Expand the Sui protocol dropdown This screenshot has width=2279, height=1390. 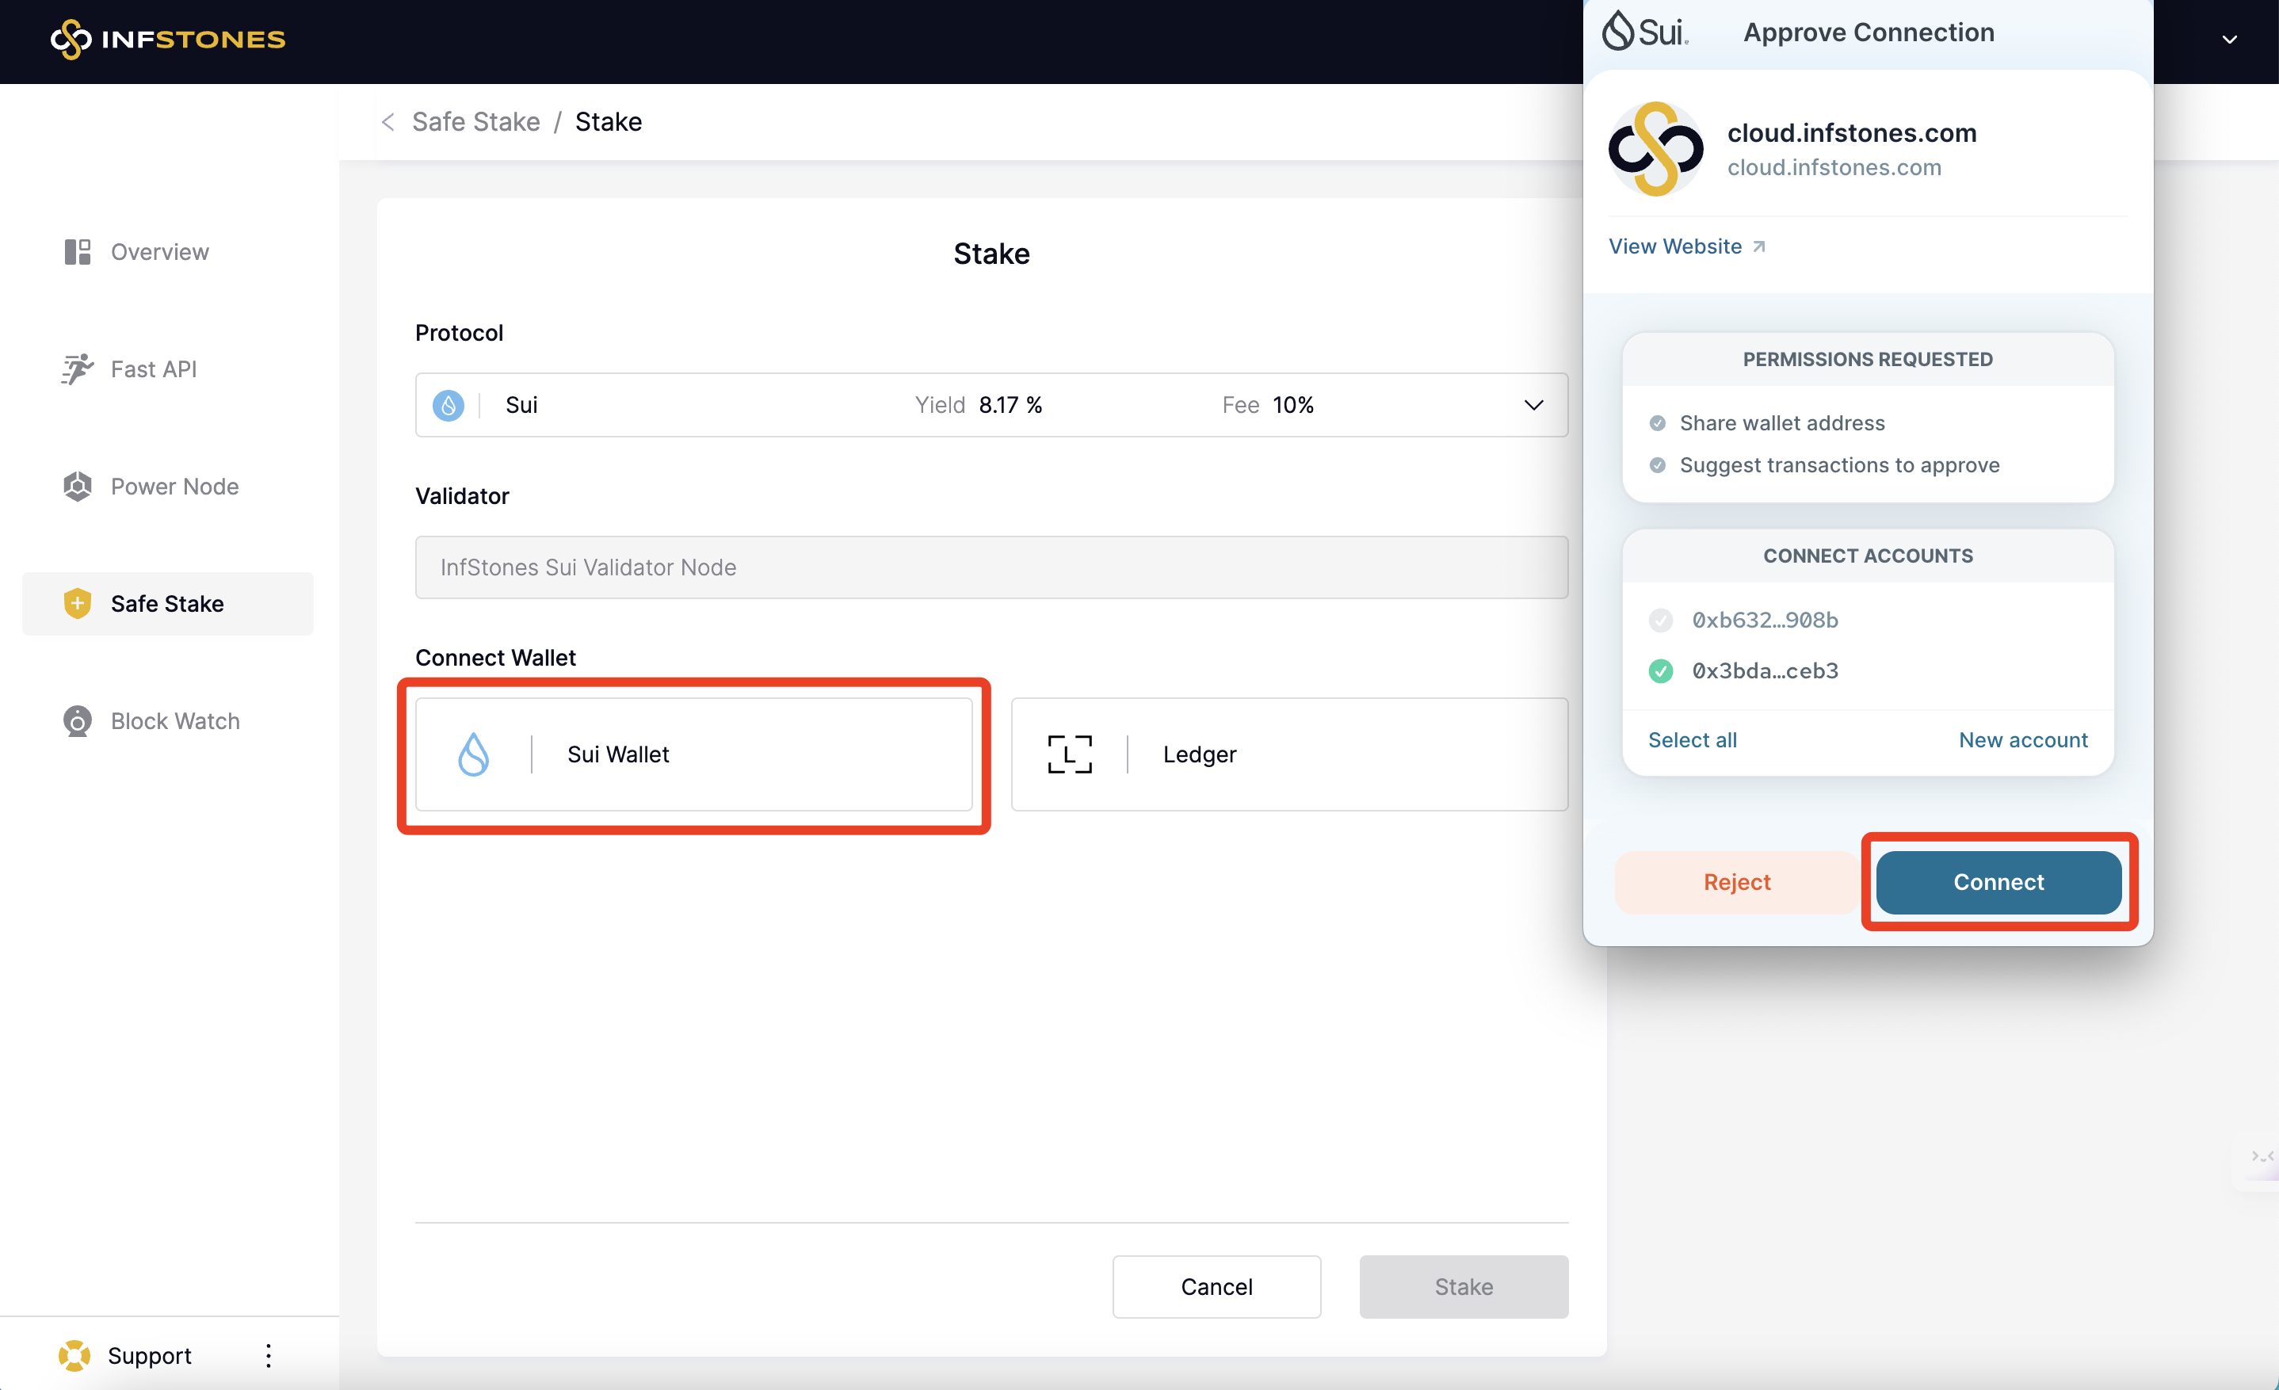click(x=1533, y=405)
